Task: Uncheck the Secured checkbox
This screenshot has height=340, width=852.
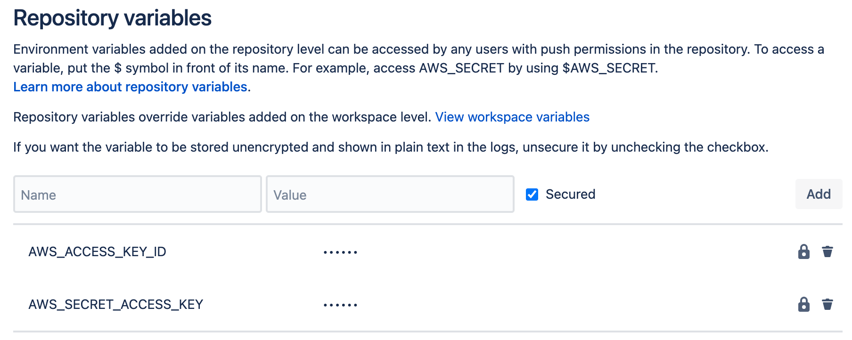Action: click(532, 194)
